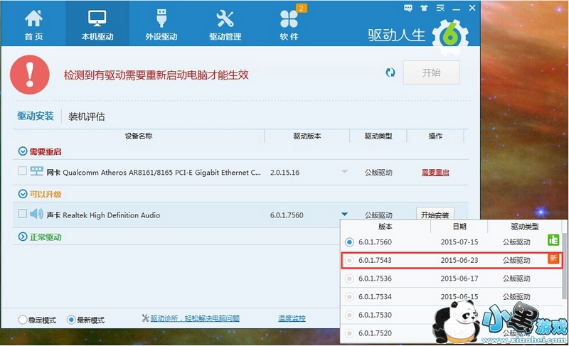The image size is (569, 346).
Task: Select version 6.0.1.7520 radio button
Action: click(349, 333)
